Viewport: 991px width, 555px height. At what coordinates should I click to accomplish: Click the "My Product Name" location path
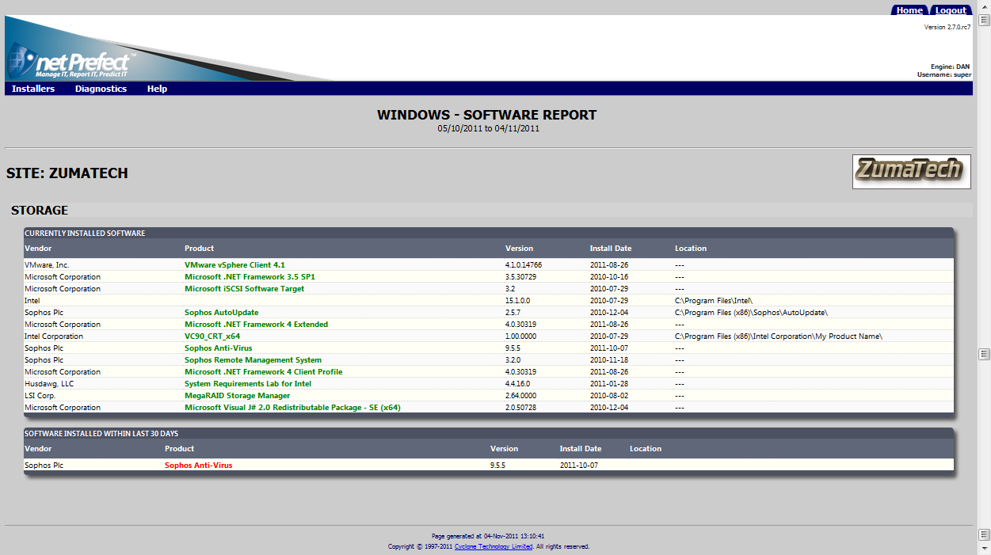pos(778,336)
